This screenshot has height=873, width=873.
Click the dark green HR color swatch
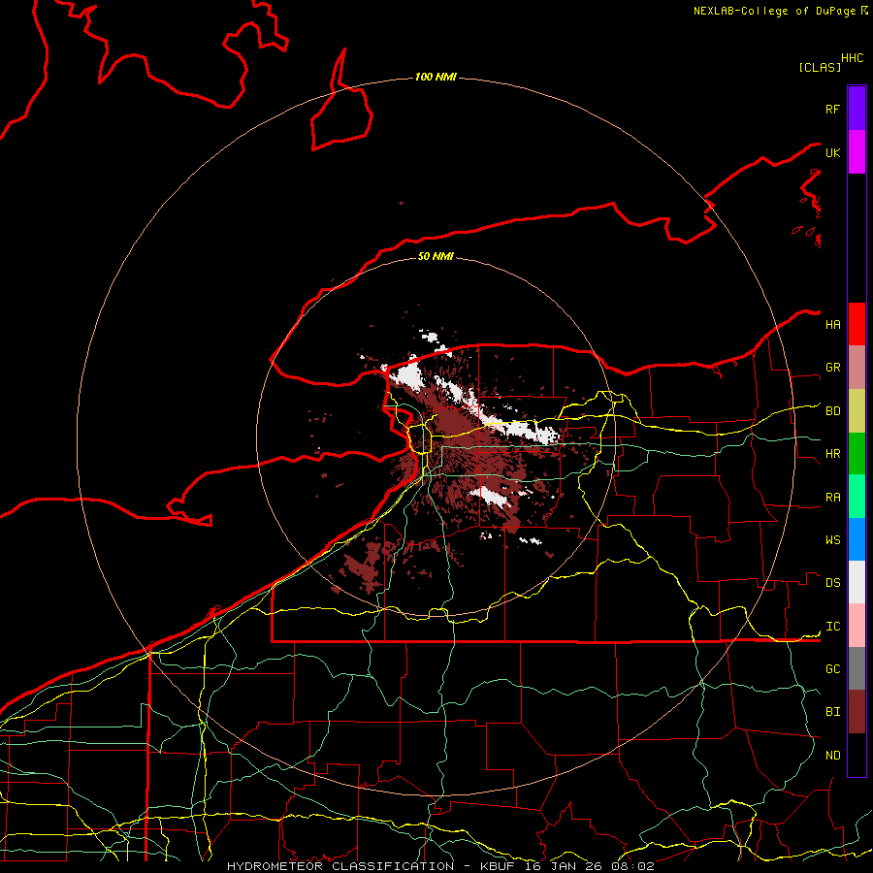point(857,454)
